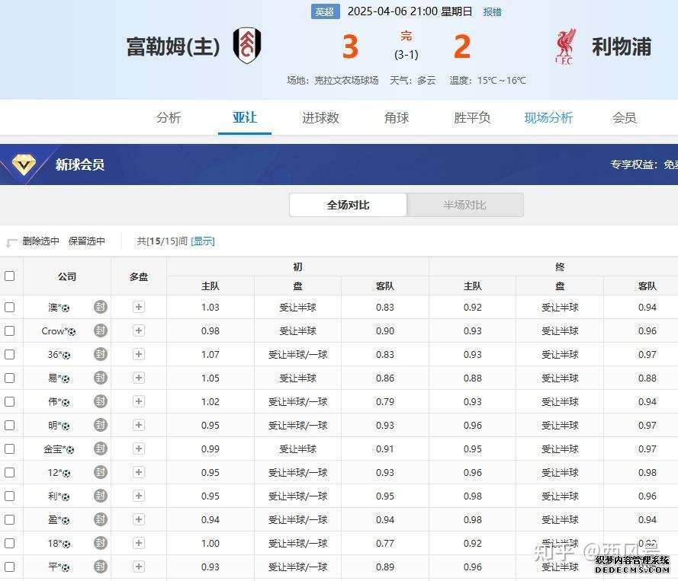The width and height of the screenshot is (678, 581).
Task: Switch to the 进球数 tab
Action: tap(320, 117)
